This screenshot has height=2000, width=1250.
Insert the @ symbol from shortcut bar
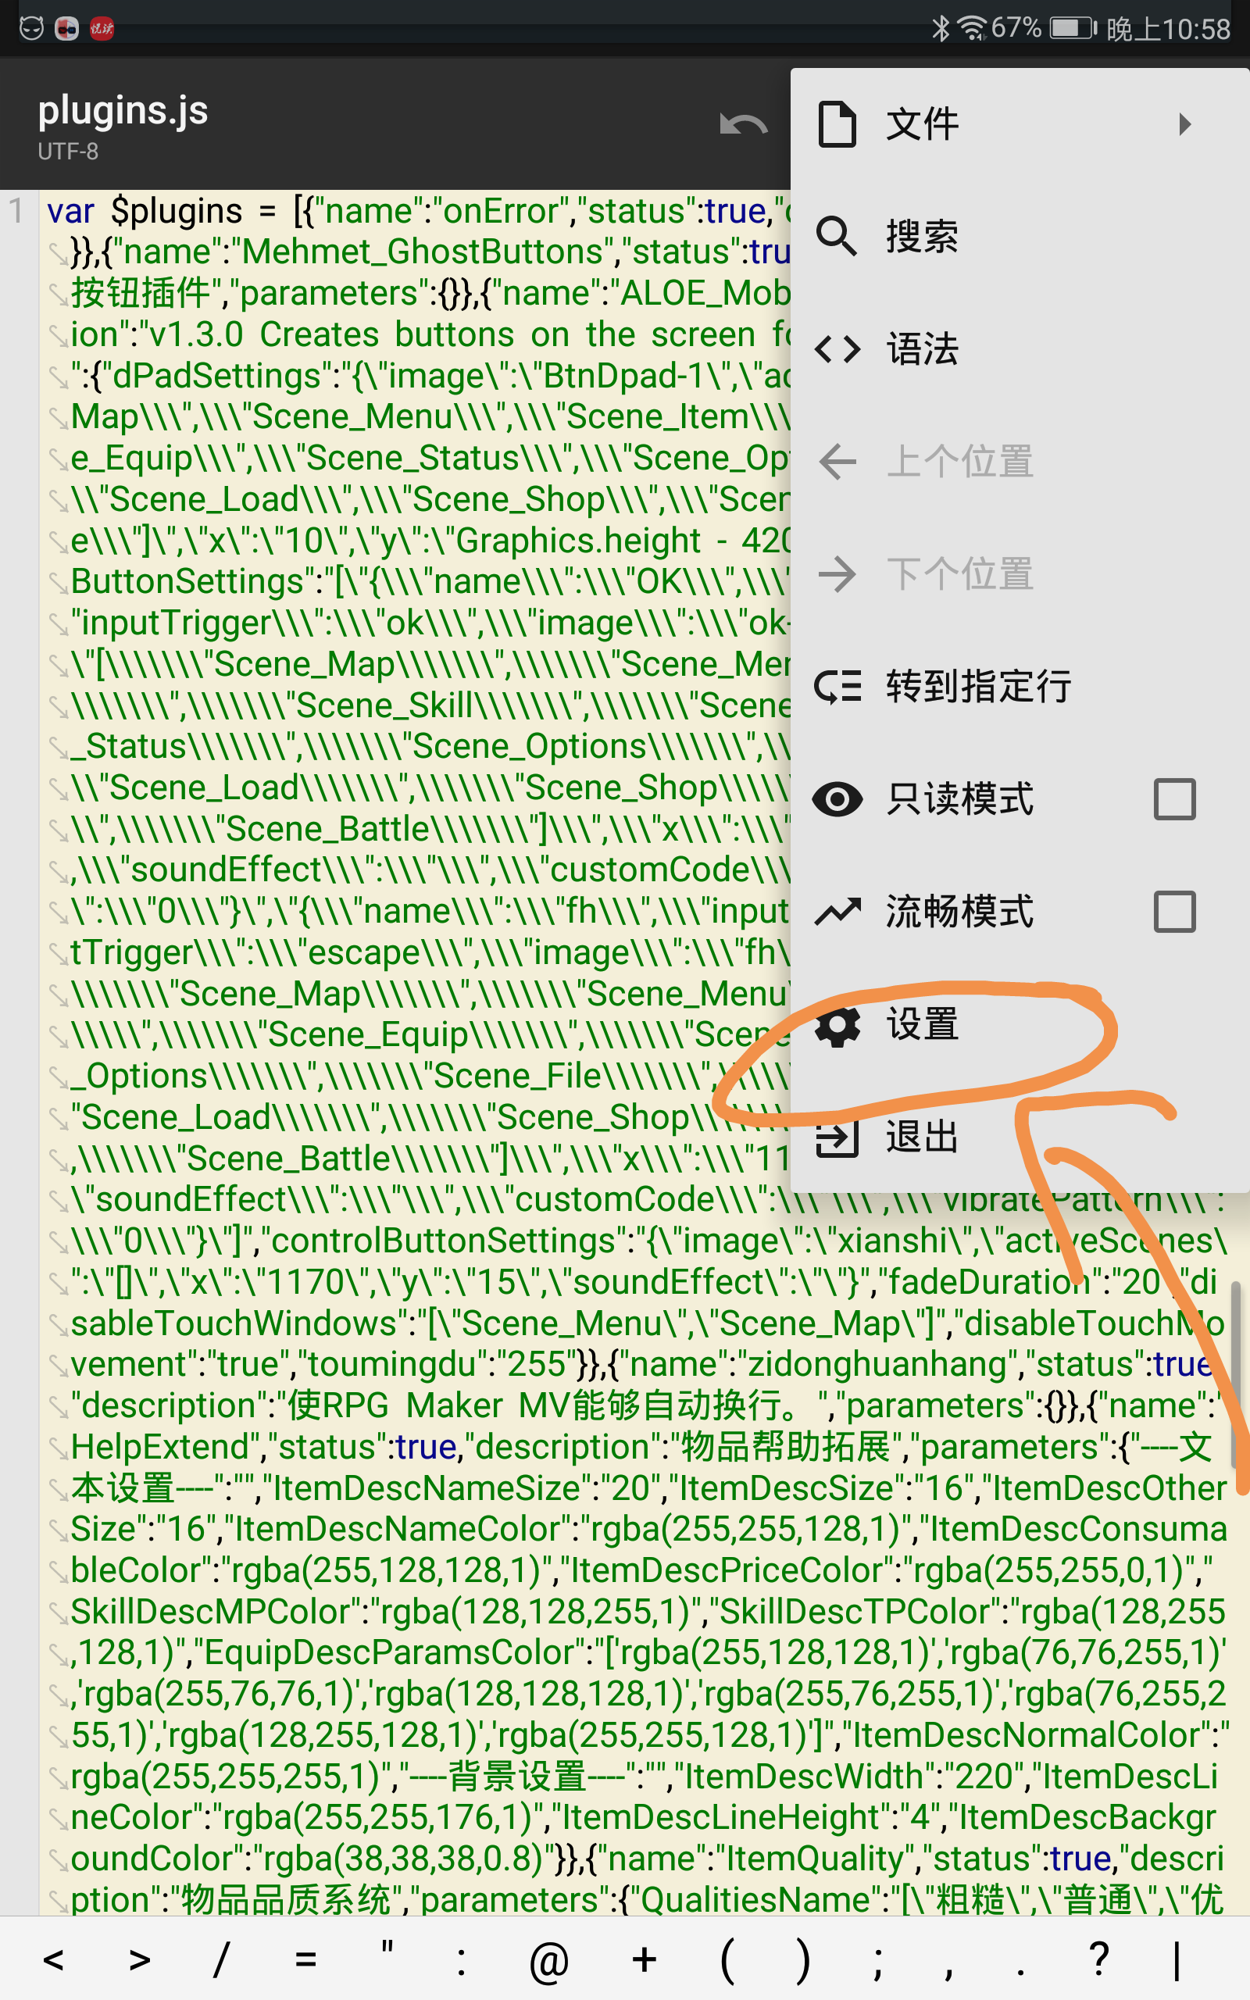click(549, 1961)
